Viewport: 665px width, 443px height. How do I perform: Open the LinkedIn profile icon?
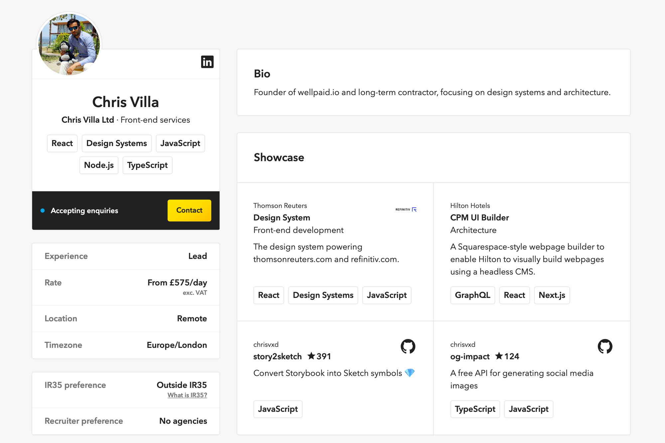coord(207,62)
